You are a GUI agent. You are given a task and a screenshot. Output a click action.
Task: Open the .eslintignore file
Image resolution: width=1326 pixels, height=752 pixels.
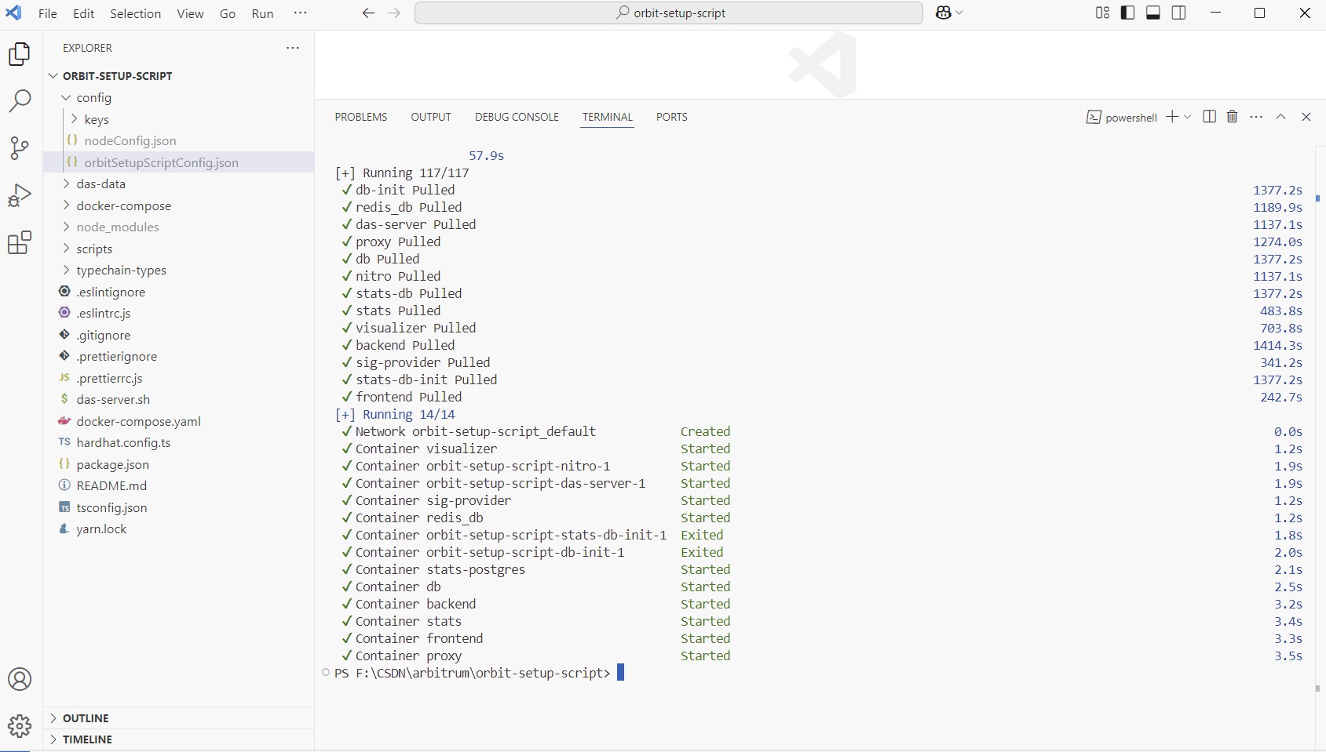click(179, 292)
